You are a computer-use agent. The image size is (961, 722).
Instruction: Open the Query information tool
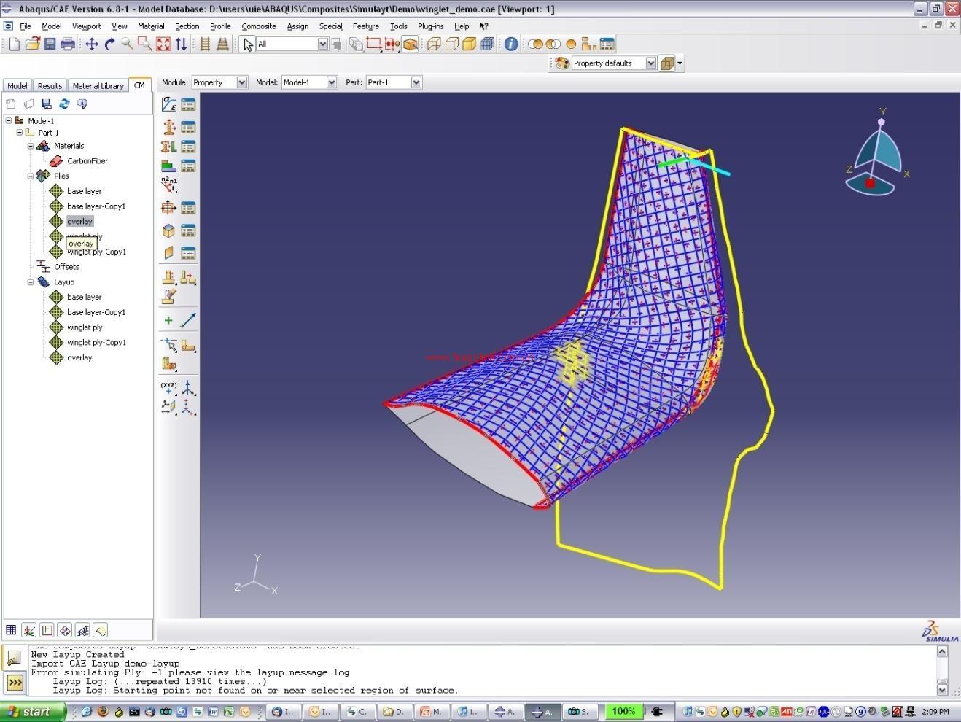click(511, 44)
